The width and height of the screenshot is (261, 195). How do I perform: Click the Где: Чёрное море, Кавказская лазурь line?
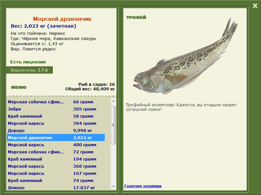pos(53,39)
